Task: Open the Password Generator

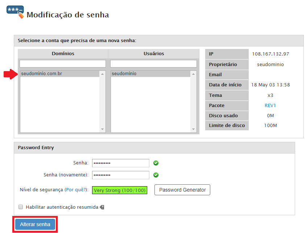Action: 182,190
